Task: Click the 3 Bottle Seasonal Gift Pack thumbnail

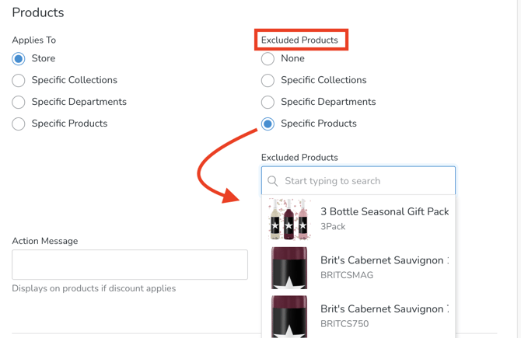Action: (289, 219)
